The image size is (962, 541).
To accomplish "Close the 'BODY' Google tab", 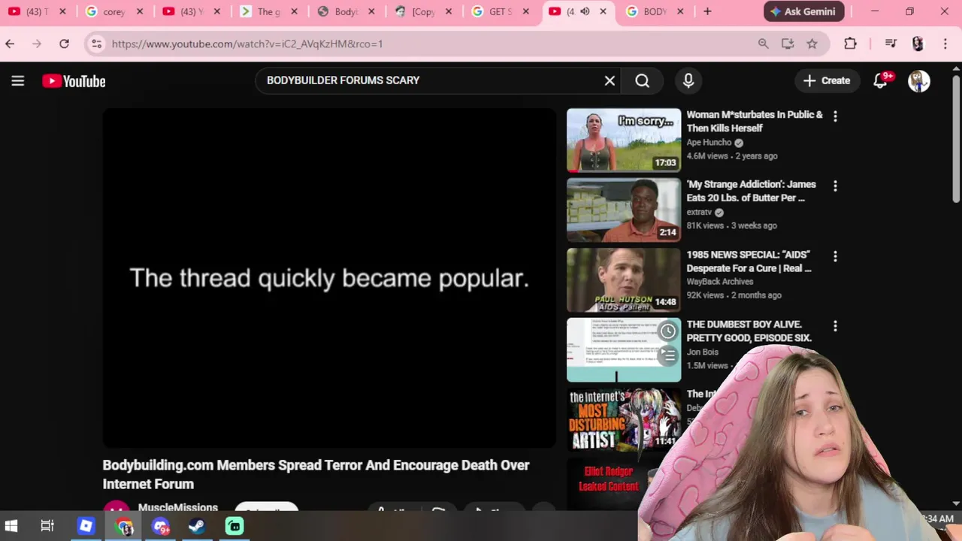I will (x=680, y=11).
